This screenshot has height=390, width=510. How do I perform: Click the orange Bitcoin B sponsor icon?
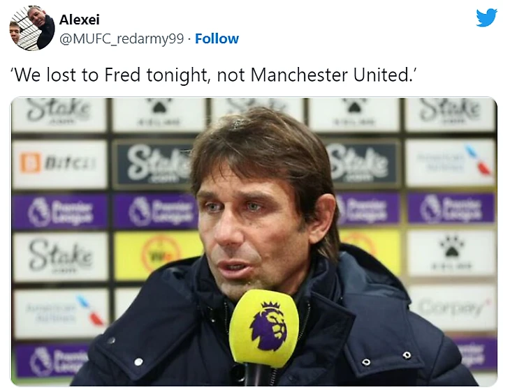pos(30,163)
